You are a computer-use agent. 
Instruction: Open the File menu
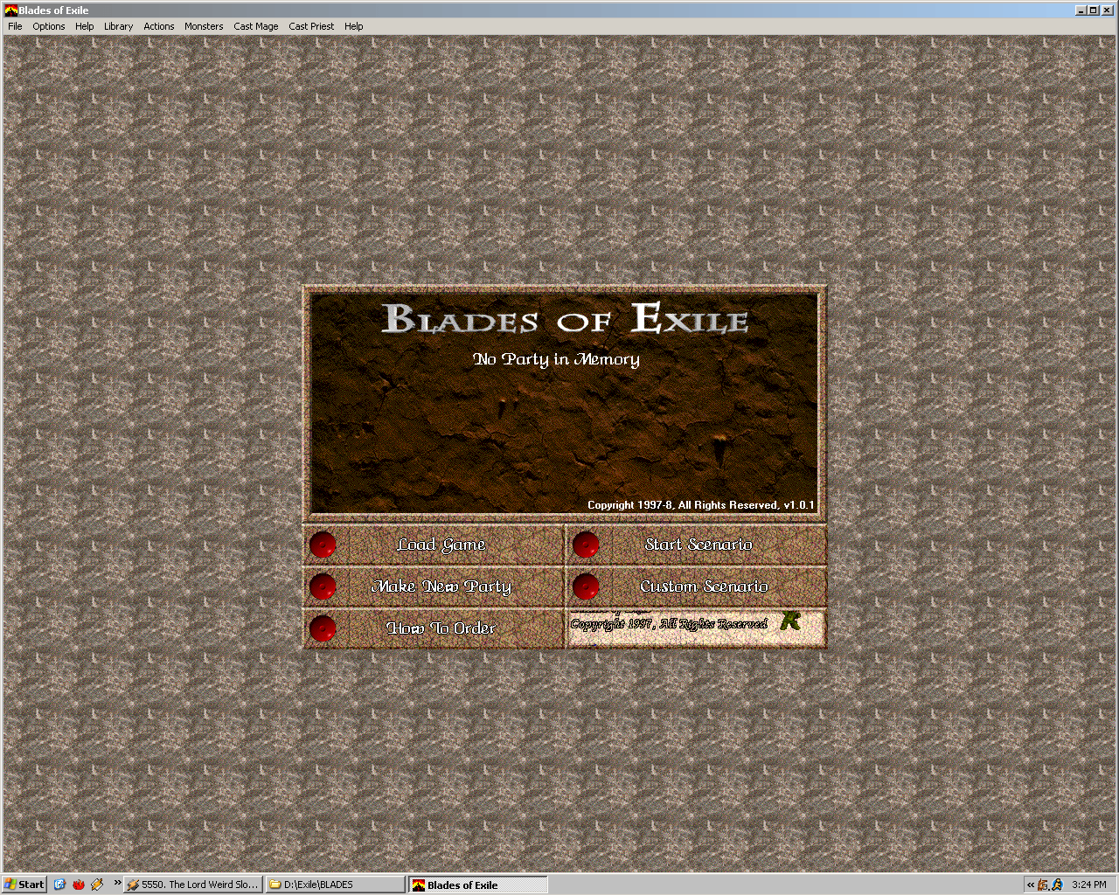click(15, 26)
